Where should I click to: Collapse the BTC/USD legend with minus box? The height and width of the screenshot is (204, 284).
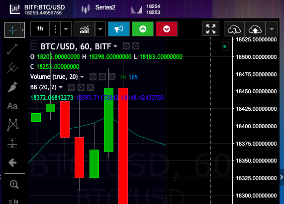34,46
